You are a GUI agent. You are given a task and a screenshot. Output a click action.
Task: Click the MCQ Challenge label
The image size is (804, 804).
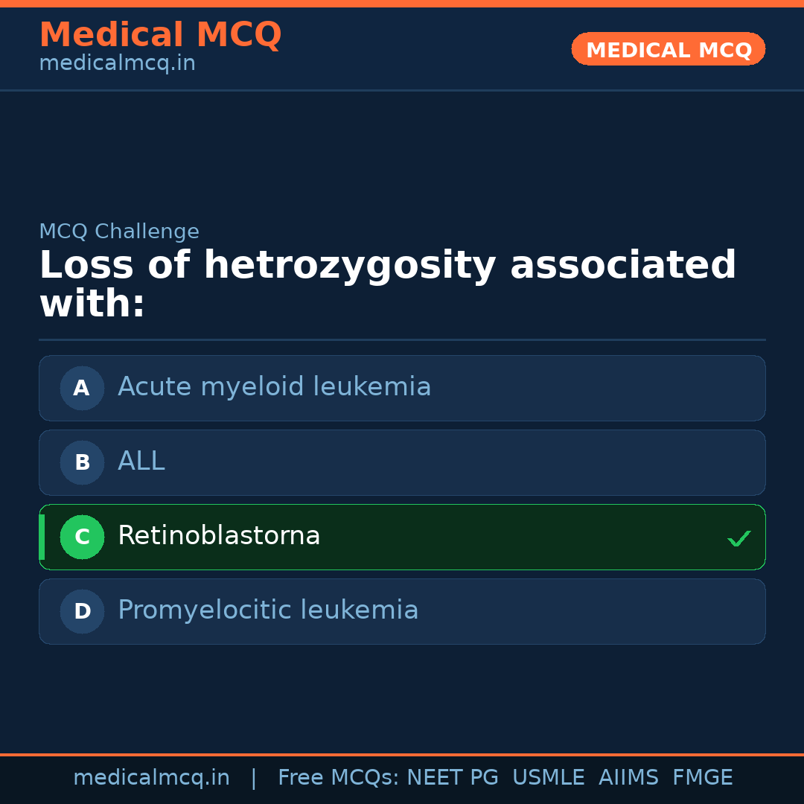tap(119, 232)
